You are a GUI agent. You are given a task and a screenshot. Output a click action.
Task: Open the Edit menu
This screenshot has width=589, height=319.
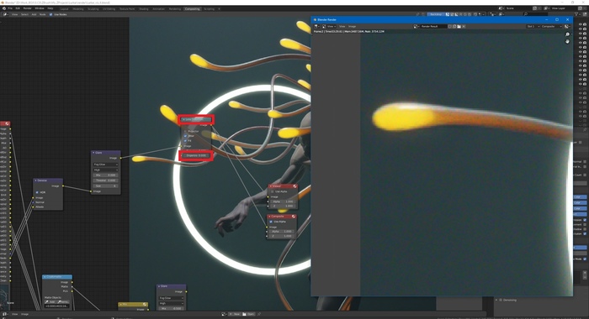click(x=18, y=8)
